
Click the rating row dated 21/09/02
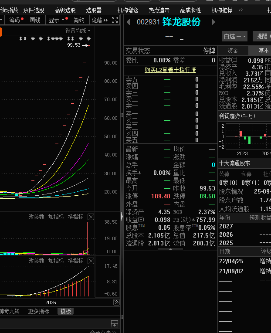[245, 271]
